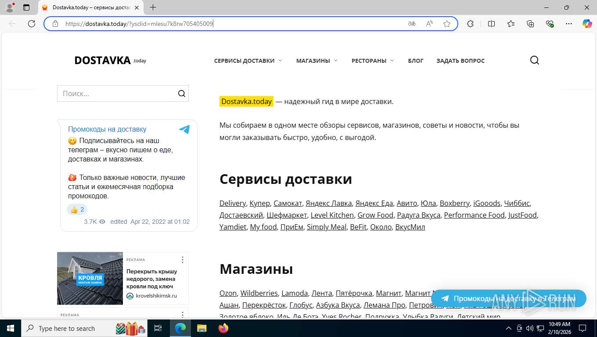
Task: Open the Ozon store link
Action: coord(228,293)
